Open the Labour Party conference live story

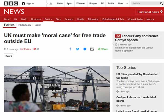click(x=137, y=38)
